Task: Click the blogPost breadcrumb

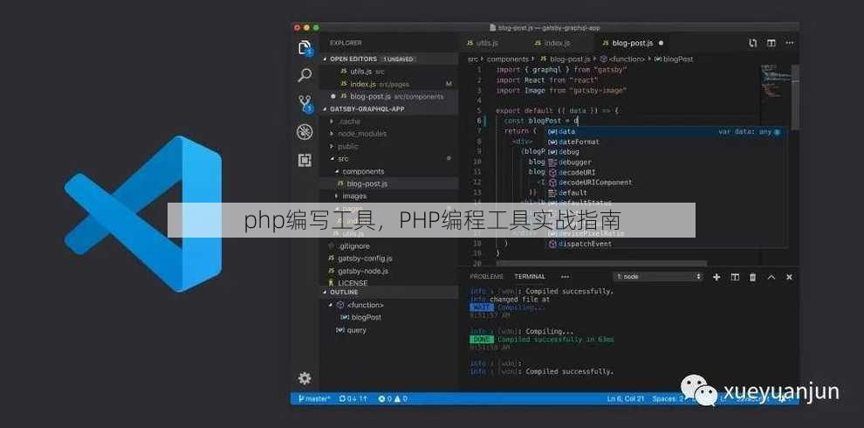Action: pos(674,59)
